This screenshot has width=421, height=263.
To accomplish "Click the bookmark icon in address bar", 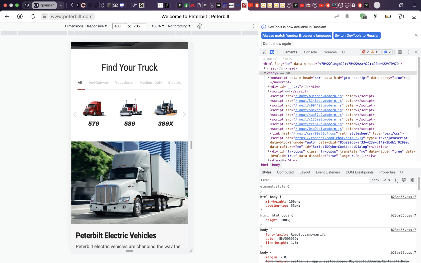I will click(347, 17).
